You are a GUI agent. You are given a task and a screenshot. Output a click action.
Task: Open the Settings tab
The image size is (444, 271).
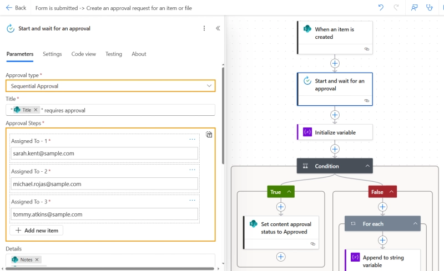point(52,54)
